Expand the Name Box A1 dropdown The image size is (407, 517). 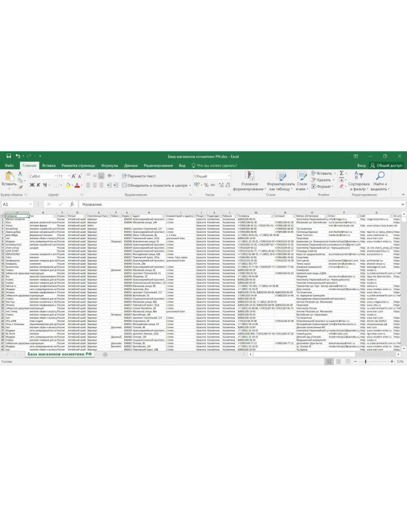31,205
